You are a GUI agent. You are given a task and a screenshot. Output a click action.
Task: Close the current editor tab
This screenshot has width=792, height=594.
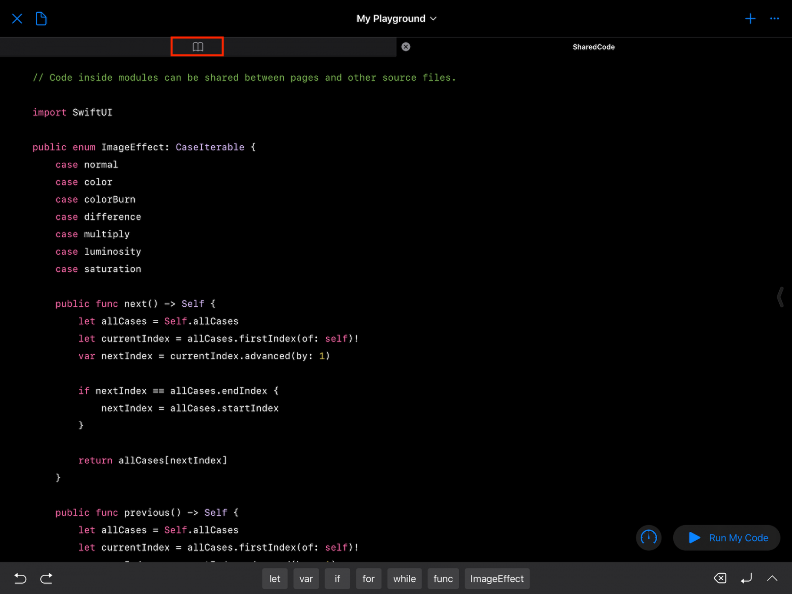tap(405, 47)
